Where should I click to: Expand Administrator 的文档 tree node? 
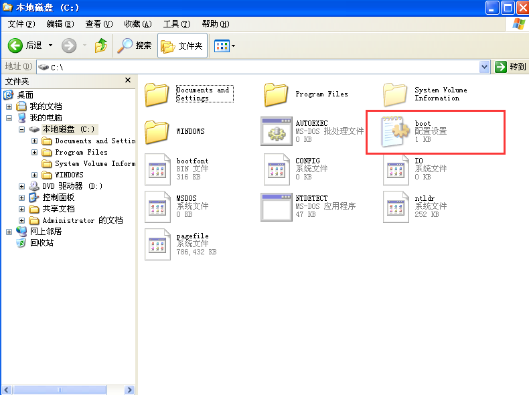tap(21, 221)
